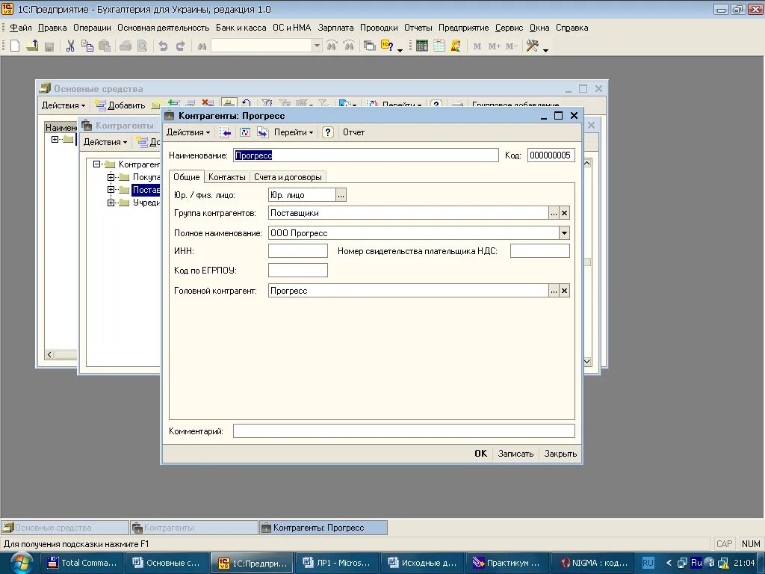Click the reread icon in Прогресс window toolbar

point(245,132)
